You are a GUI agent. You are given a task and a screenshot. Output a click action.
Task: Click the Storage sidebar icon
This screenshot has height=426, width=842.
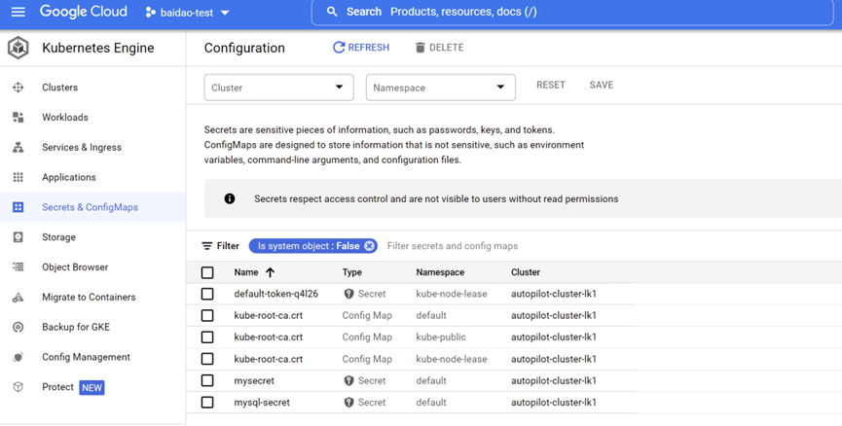[x=18, y=237]
